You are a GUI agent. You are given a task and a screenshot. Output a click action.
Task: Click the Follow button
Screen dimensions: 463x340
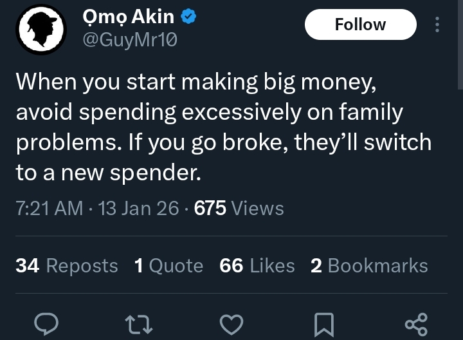point(360,25)
